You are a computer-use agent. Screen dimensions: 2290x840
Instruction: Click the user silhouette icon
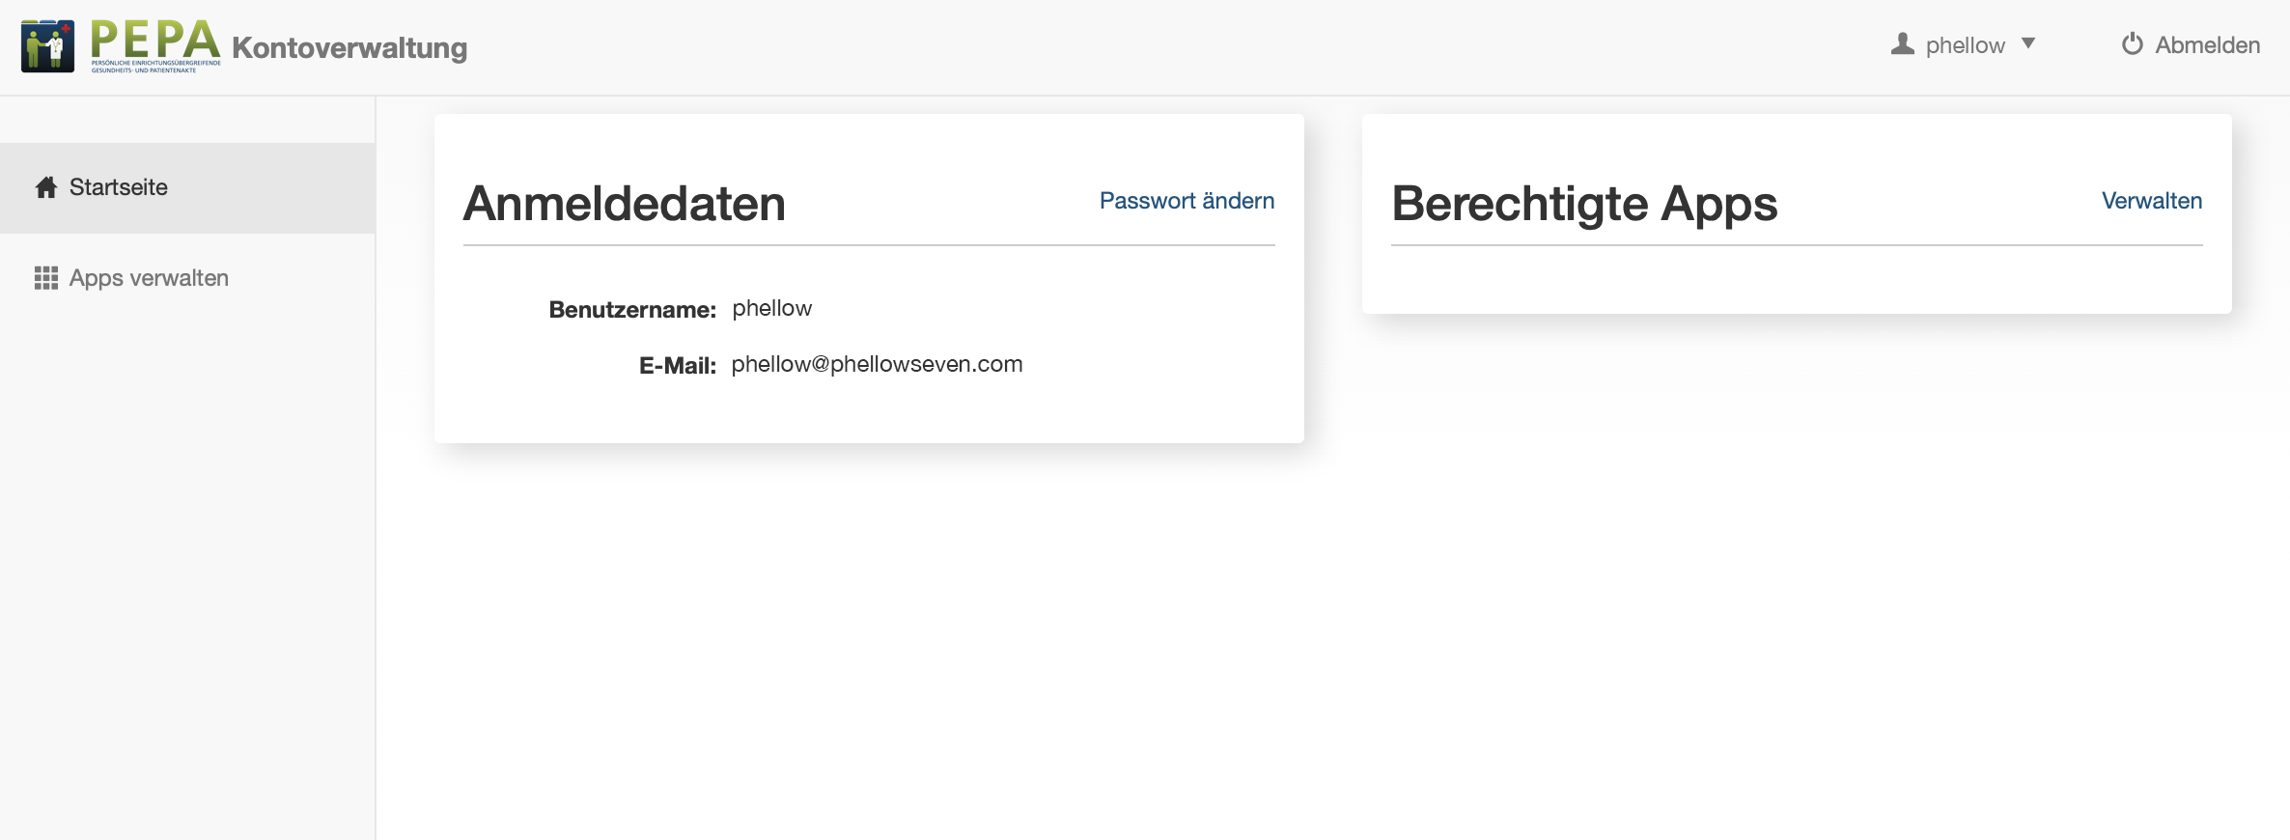click(x=1902, y=44)
